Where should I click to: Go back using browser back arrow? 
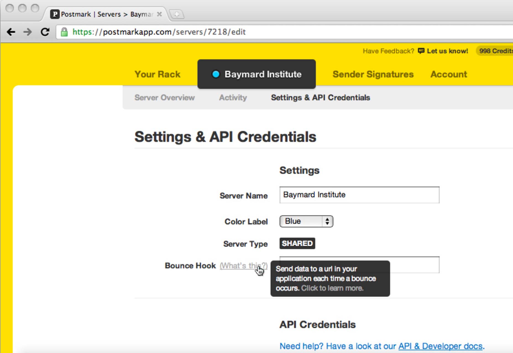tap(11, 32)
